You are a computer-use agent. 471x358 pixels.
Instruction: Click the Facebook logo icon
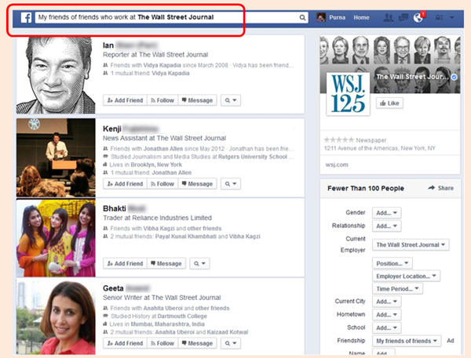[27, 17]
